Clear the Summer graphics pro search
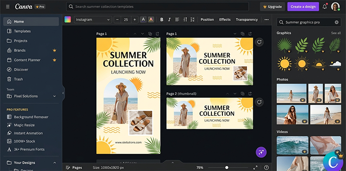Viewport: 346px width, 171px height. [x=336, y=22]
